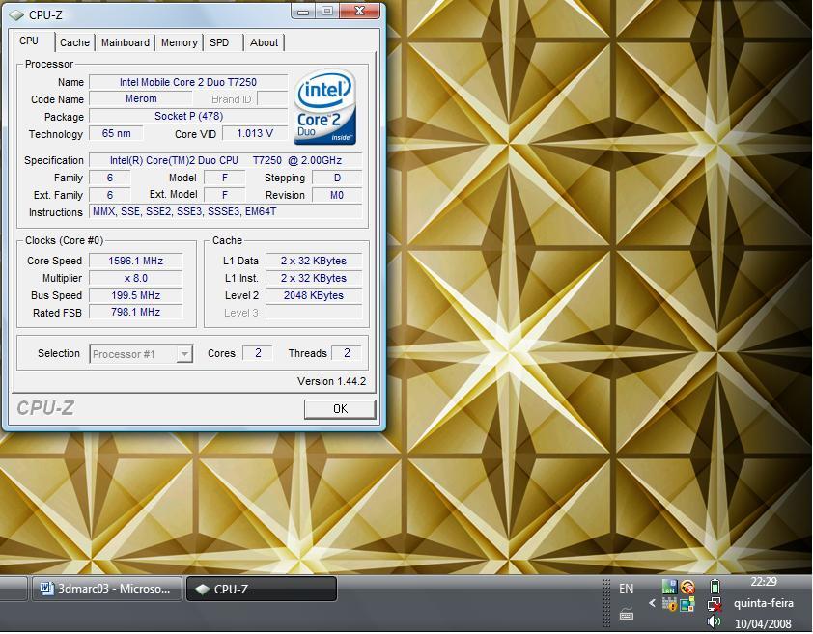This screenshot has width=813, height=634.
Task: Click the Level 2 value '2048 KBytes'
Action: (314, 295)
